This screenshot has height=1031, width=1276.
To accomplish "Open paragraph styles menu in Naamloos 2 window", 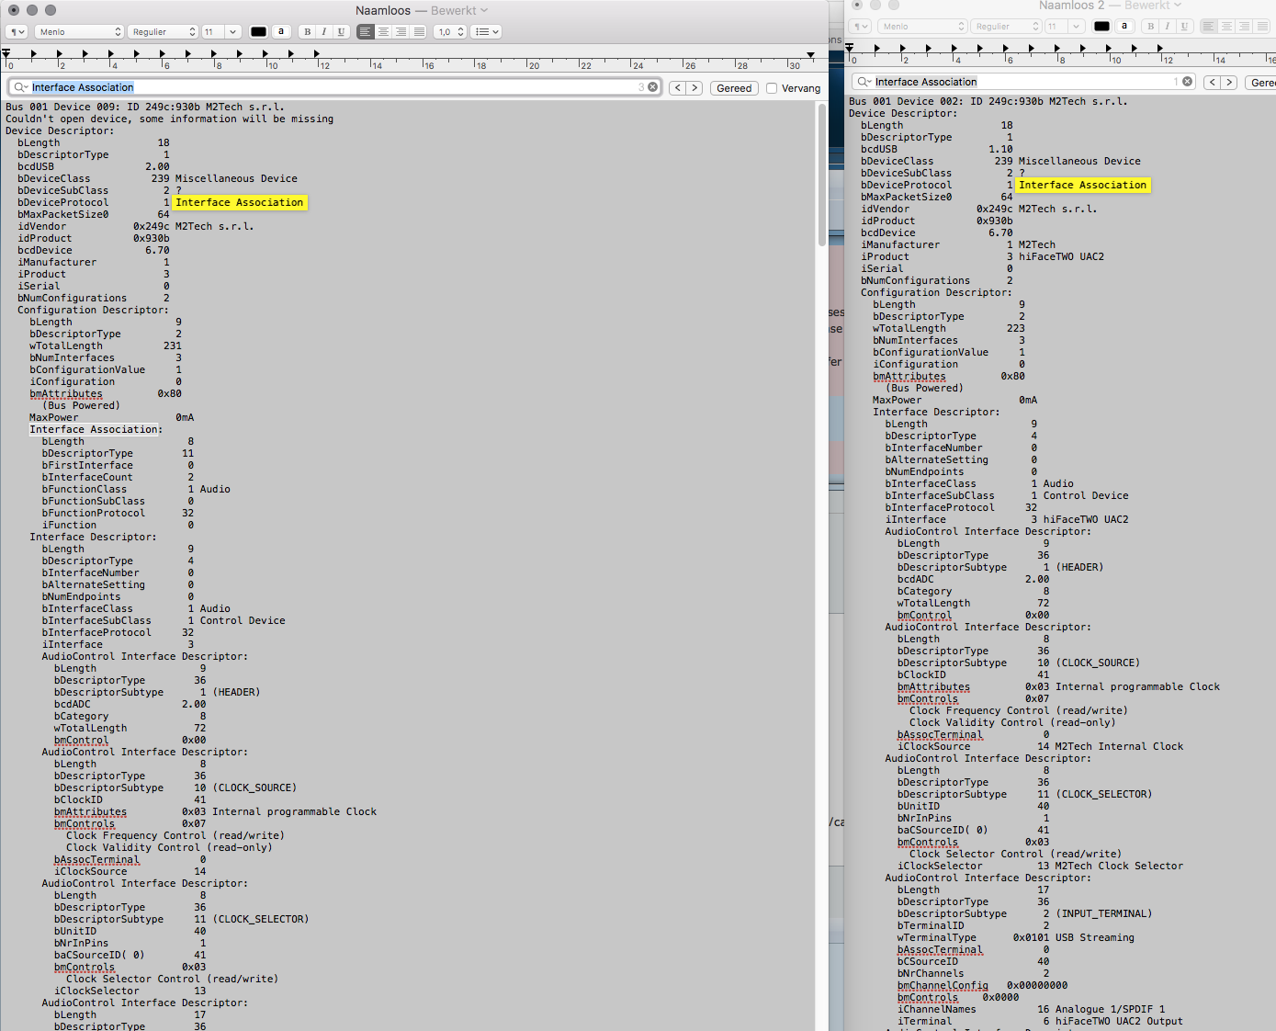I will pyautogui.click(x=860, y=27).
